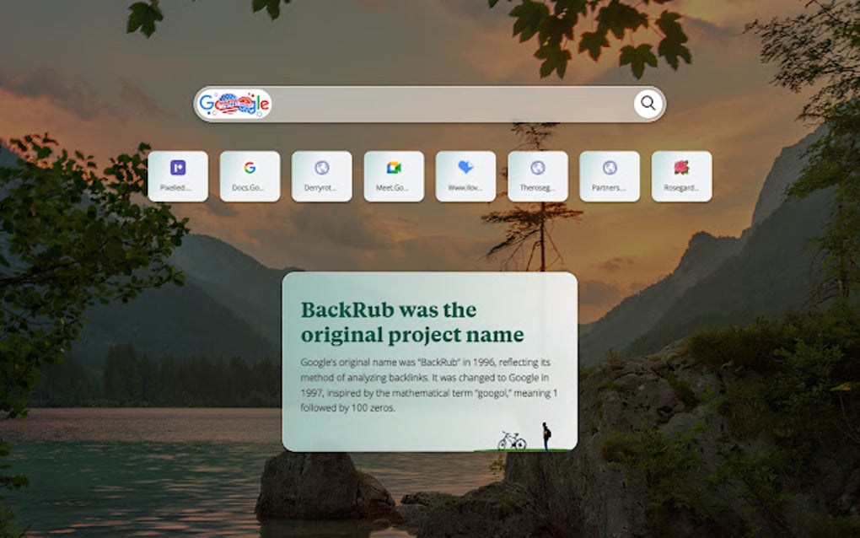Select the Meet.Go shortcut label

tap(394, 187)
